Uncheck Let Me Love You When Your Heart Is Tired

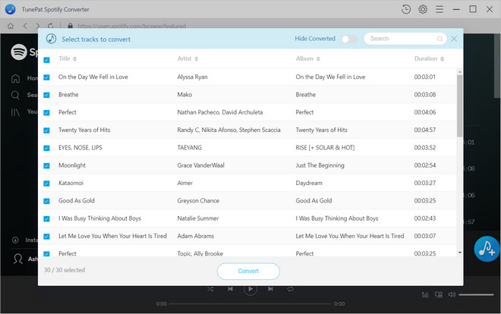pyautogui.click(x=46, y=237)
